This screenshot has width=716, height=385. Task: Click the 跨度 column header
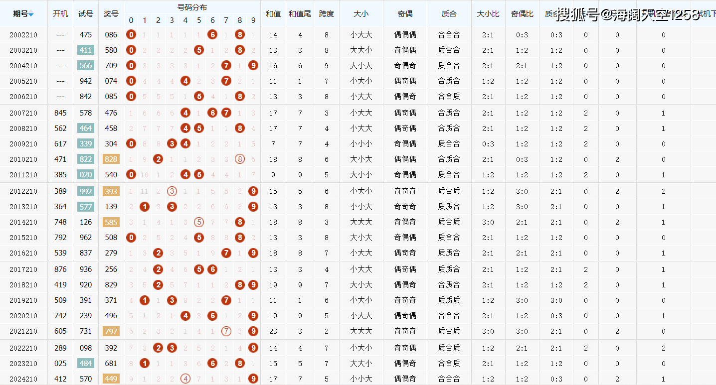tap(327, 14)
